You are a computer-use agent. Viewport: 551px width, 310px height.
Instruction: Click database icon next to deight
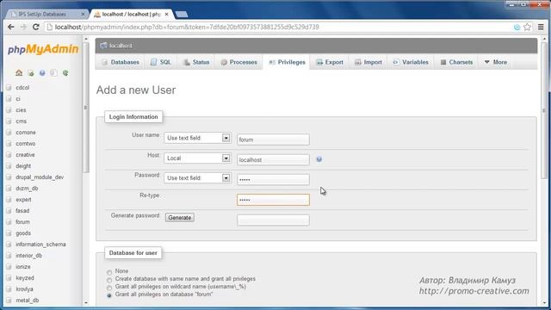coord(9,166)
